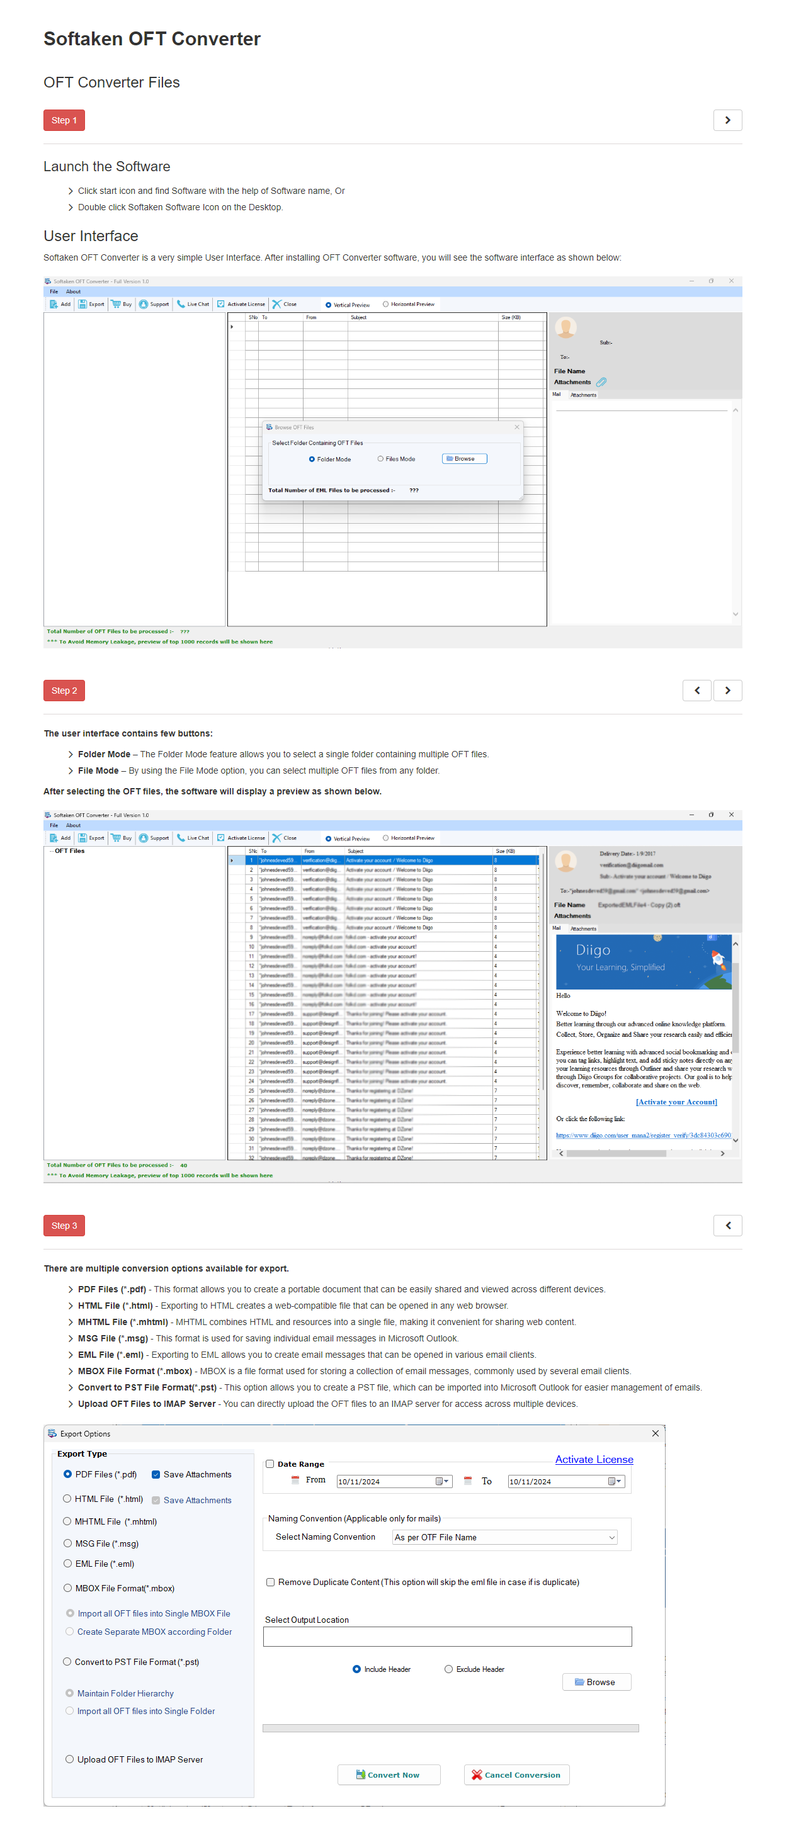Viewport: 801px width, 1828px height.
Task: Click the Buy icon in the OFT preview screenshot
Action: pyautogui.click(x=116, y=837)
